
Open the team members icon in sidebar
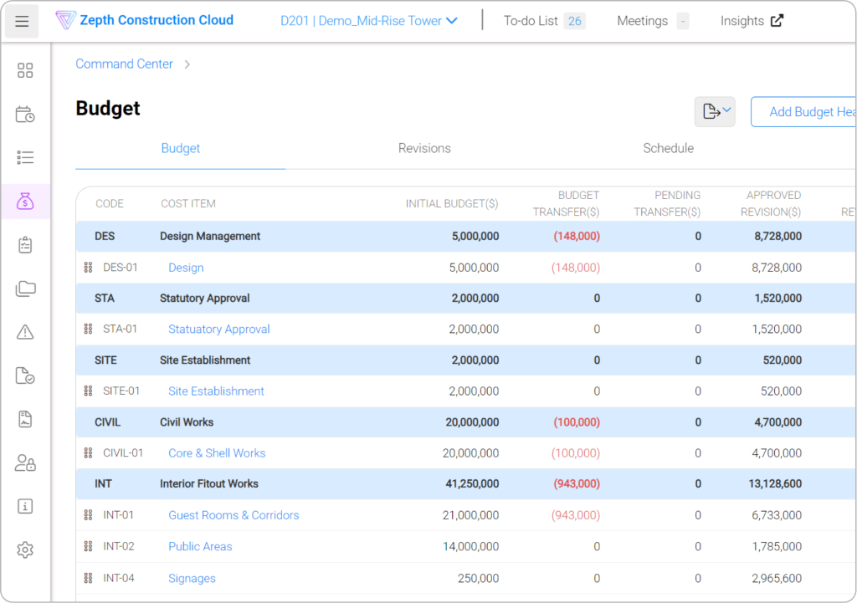[24, 462]
